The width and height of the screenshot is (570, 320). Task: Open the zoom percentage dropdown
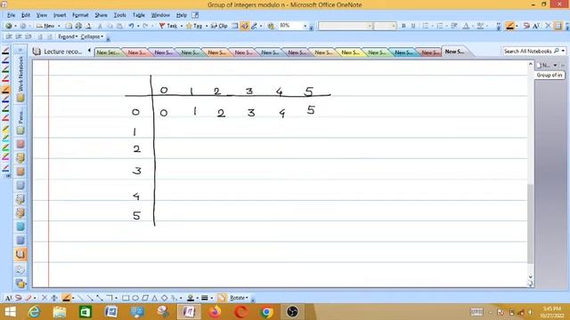pos(305,26)
